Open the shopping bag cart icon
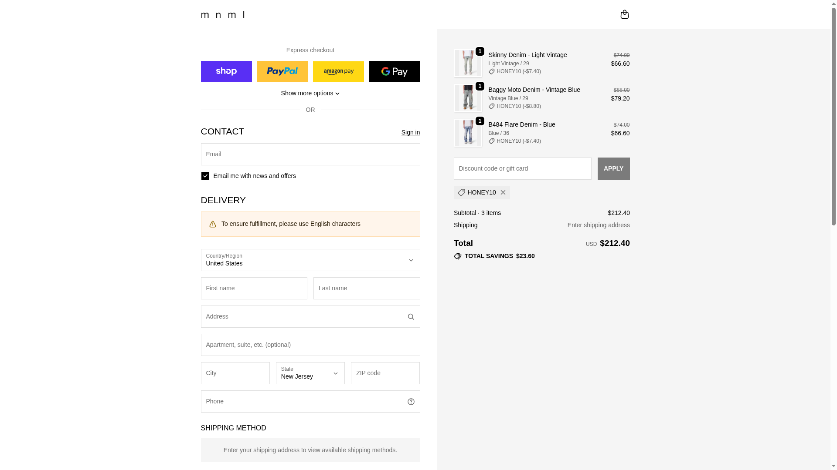This screenshot has height=470, width=837. pyautogui.click(x=624, y=14)
